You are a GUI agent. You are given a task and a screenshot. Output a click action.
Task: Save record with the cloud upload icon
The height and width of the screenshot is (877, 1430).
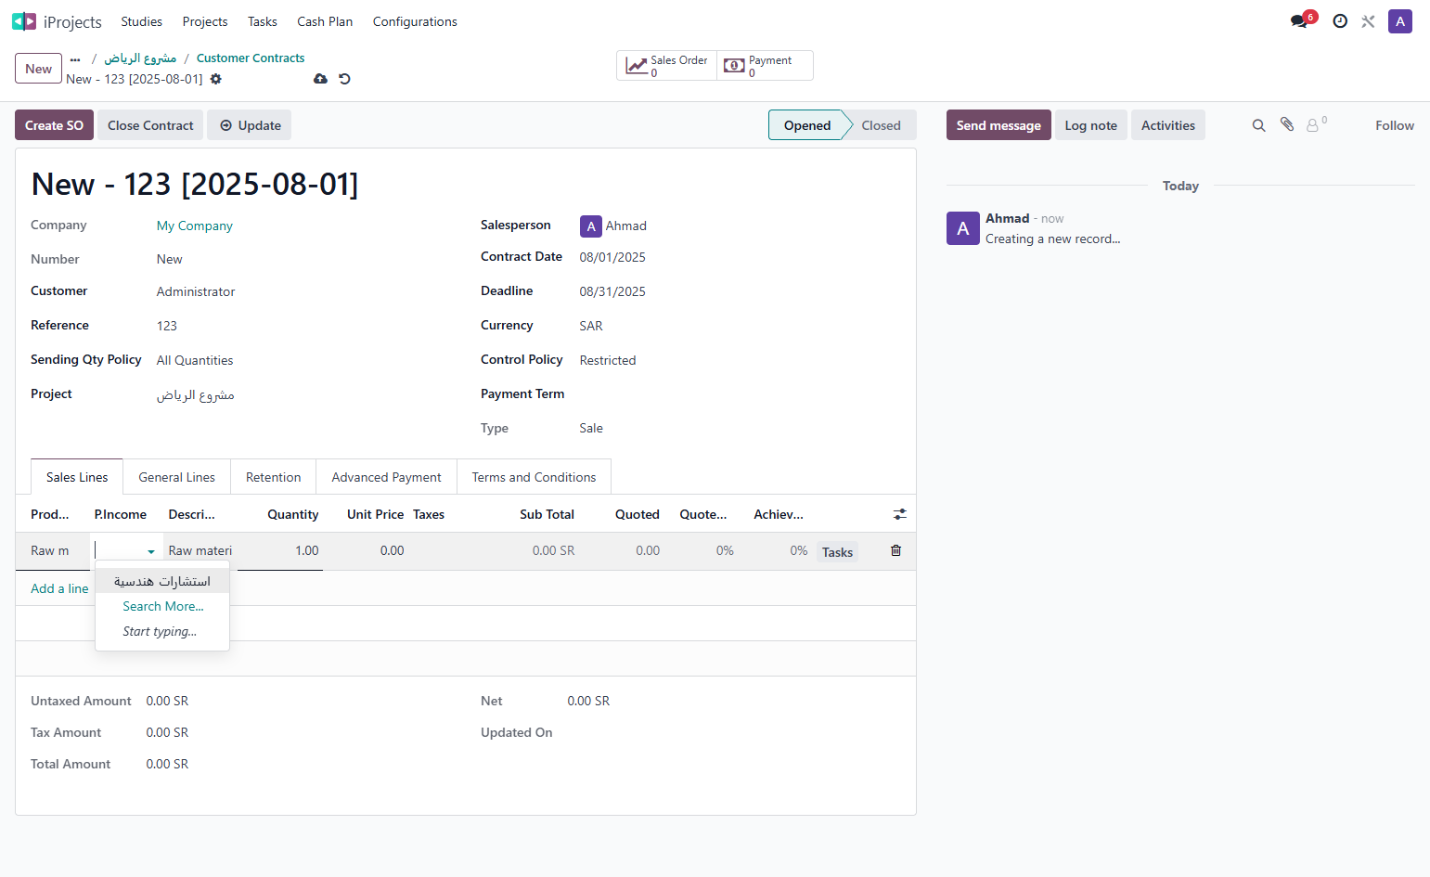pyautogui.click(x=320, y=79)
